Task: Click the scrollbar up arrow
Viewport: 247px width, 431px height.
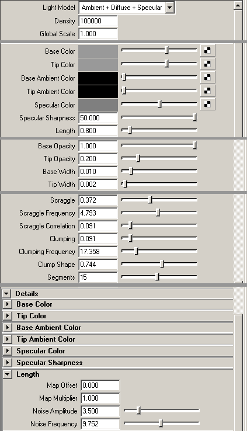Action: 238,5
